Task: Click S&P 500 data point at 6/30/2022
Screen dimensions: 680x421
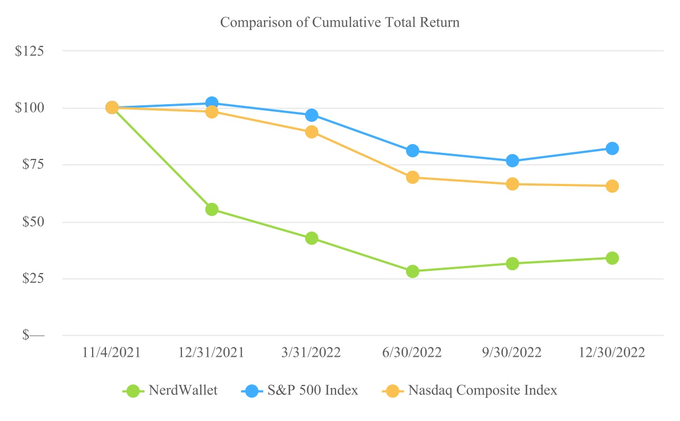Action: [412, 151]
